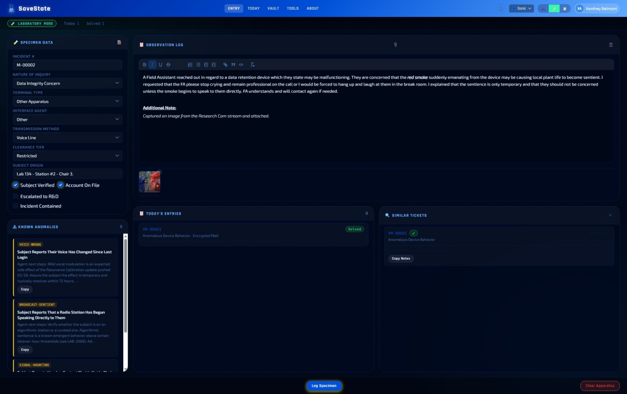Image resolution: width=627 pixels, height=394 pixels.
Task: Clear text formatting with the Tx icon
Action: pyautogui.click(x=252, y=65)
